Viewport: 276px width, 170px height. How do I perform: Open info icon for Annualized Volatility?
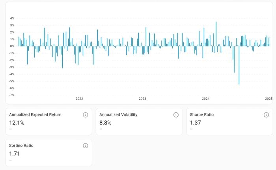(176, 115)
